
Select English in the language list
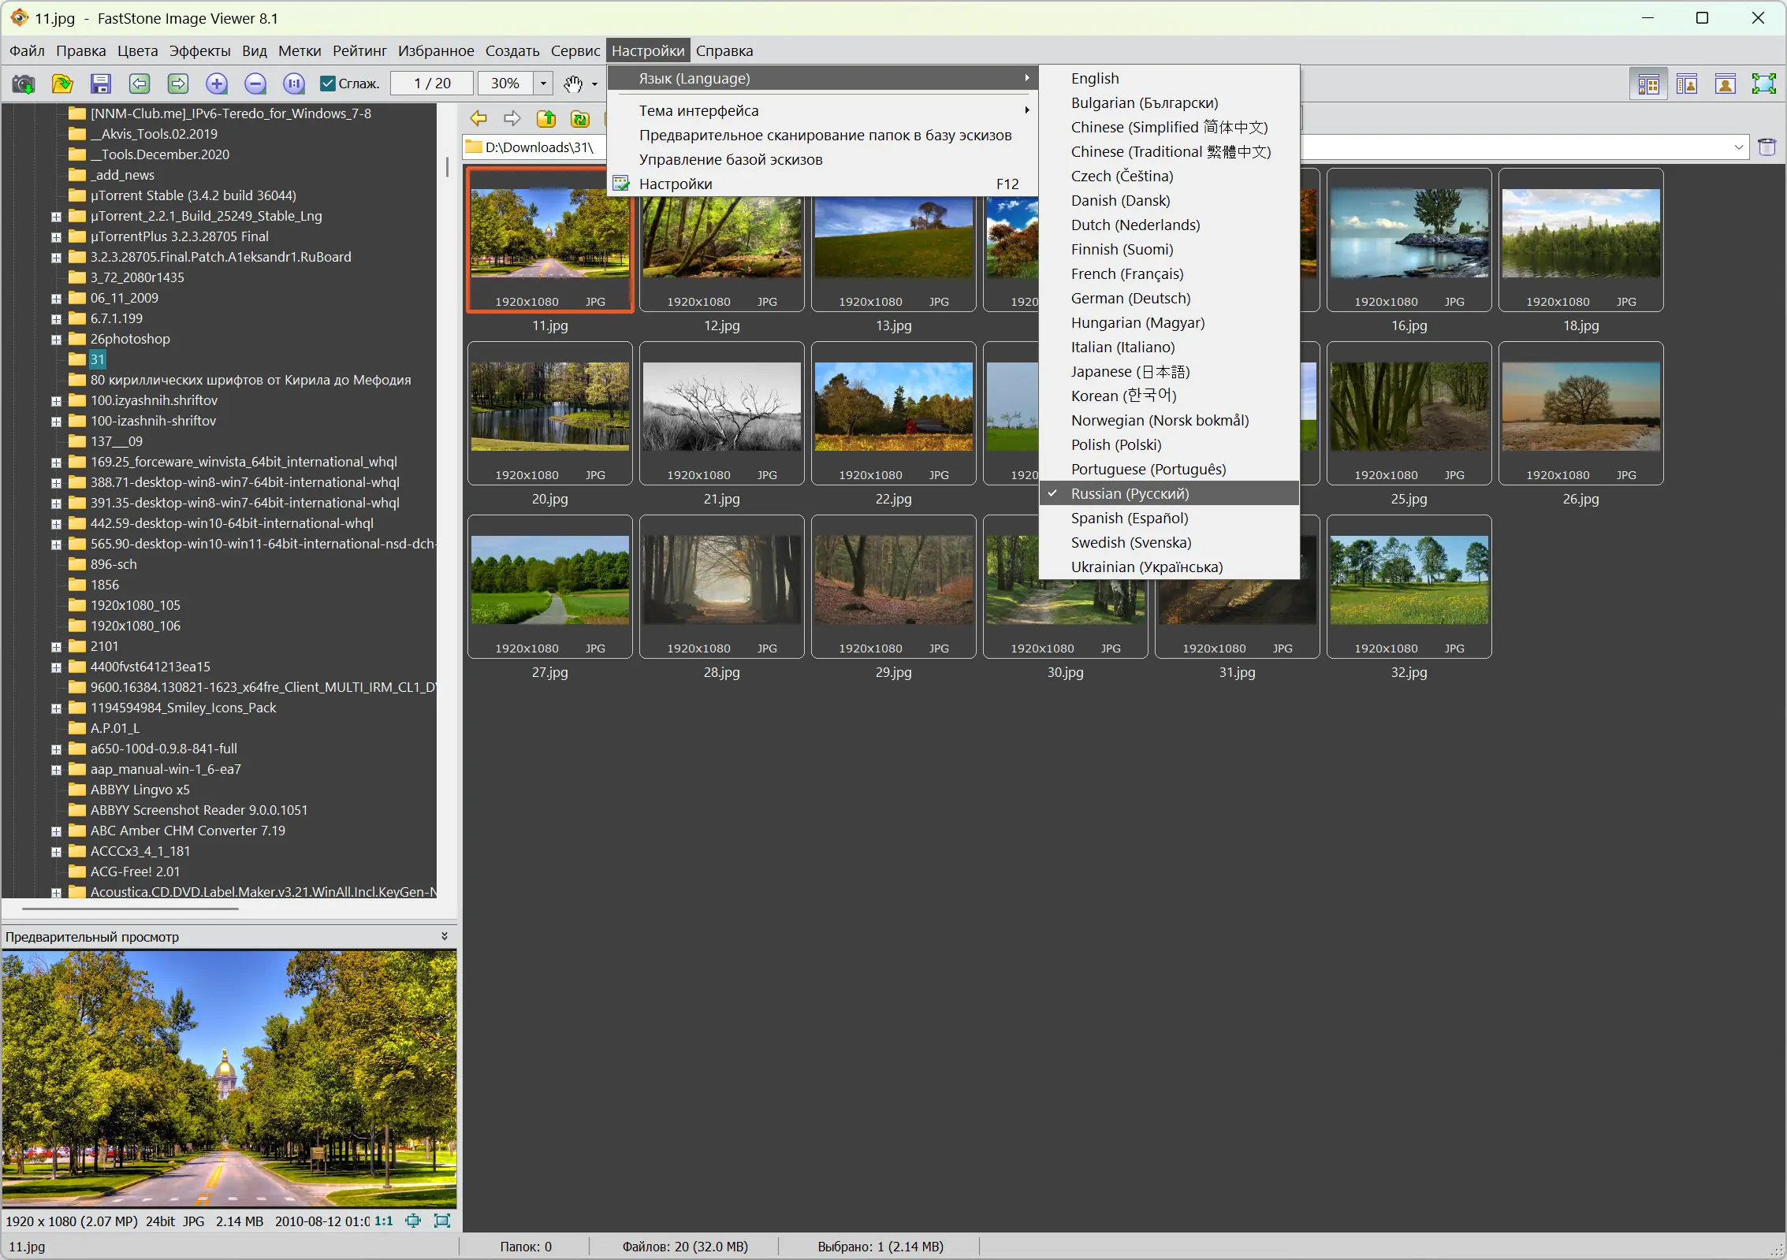pyautogui.click(x=1094, y=78)
